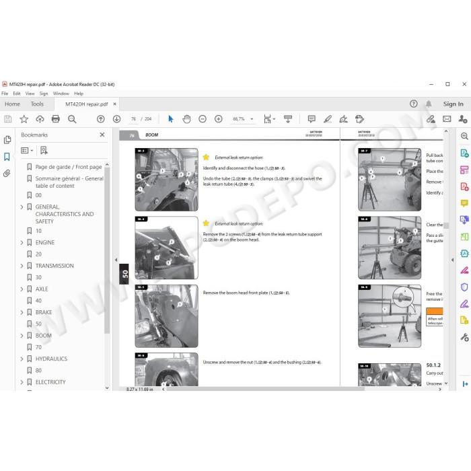Viewport: 471px width, 471px height.
Task: Click the page number input field
Action: (x=133, y=119)
